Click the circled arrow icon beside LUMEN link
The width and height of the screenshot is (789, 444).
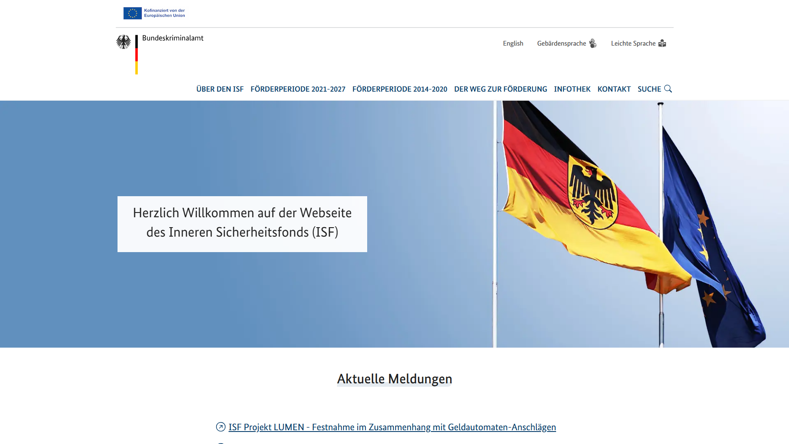tap(221, 427)
